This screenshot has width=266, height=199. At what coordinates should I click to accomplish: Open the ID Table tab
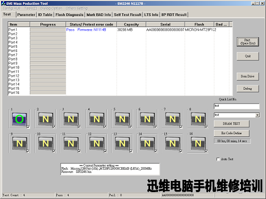[45, 15]
